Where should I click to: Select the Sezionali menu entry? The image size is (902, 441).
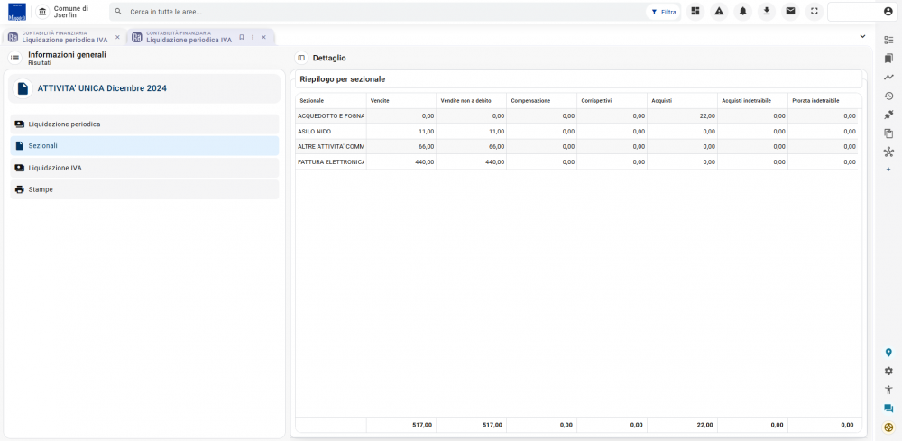(x=144, y=146)
